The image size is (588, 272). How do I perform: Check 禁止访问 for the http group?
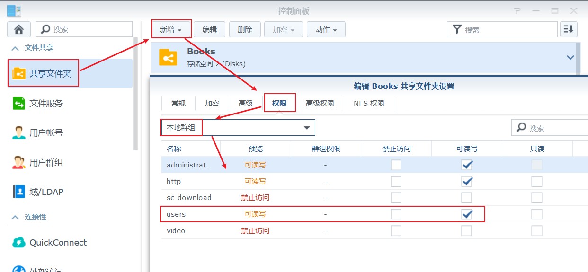(396, 182)
